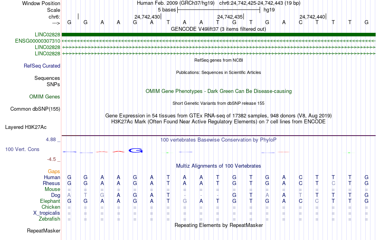Click the H3K27Ac Mark track title
The height and width of the screenshot is (240, 376).
[x=218, y=121]
